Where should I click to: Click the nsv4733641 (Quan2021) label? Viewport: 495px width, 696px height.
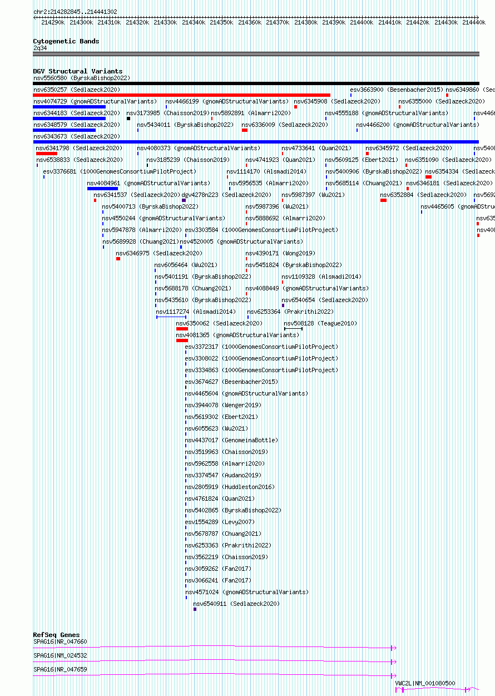click(316, 148)
